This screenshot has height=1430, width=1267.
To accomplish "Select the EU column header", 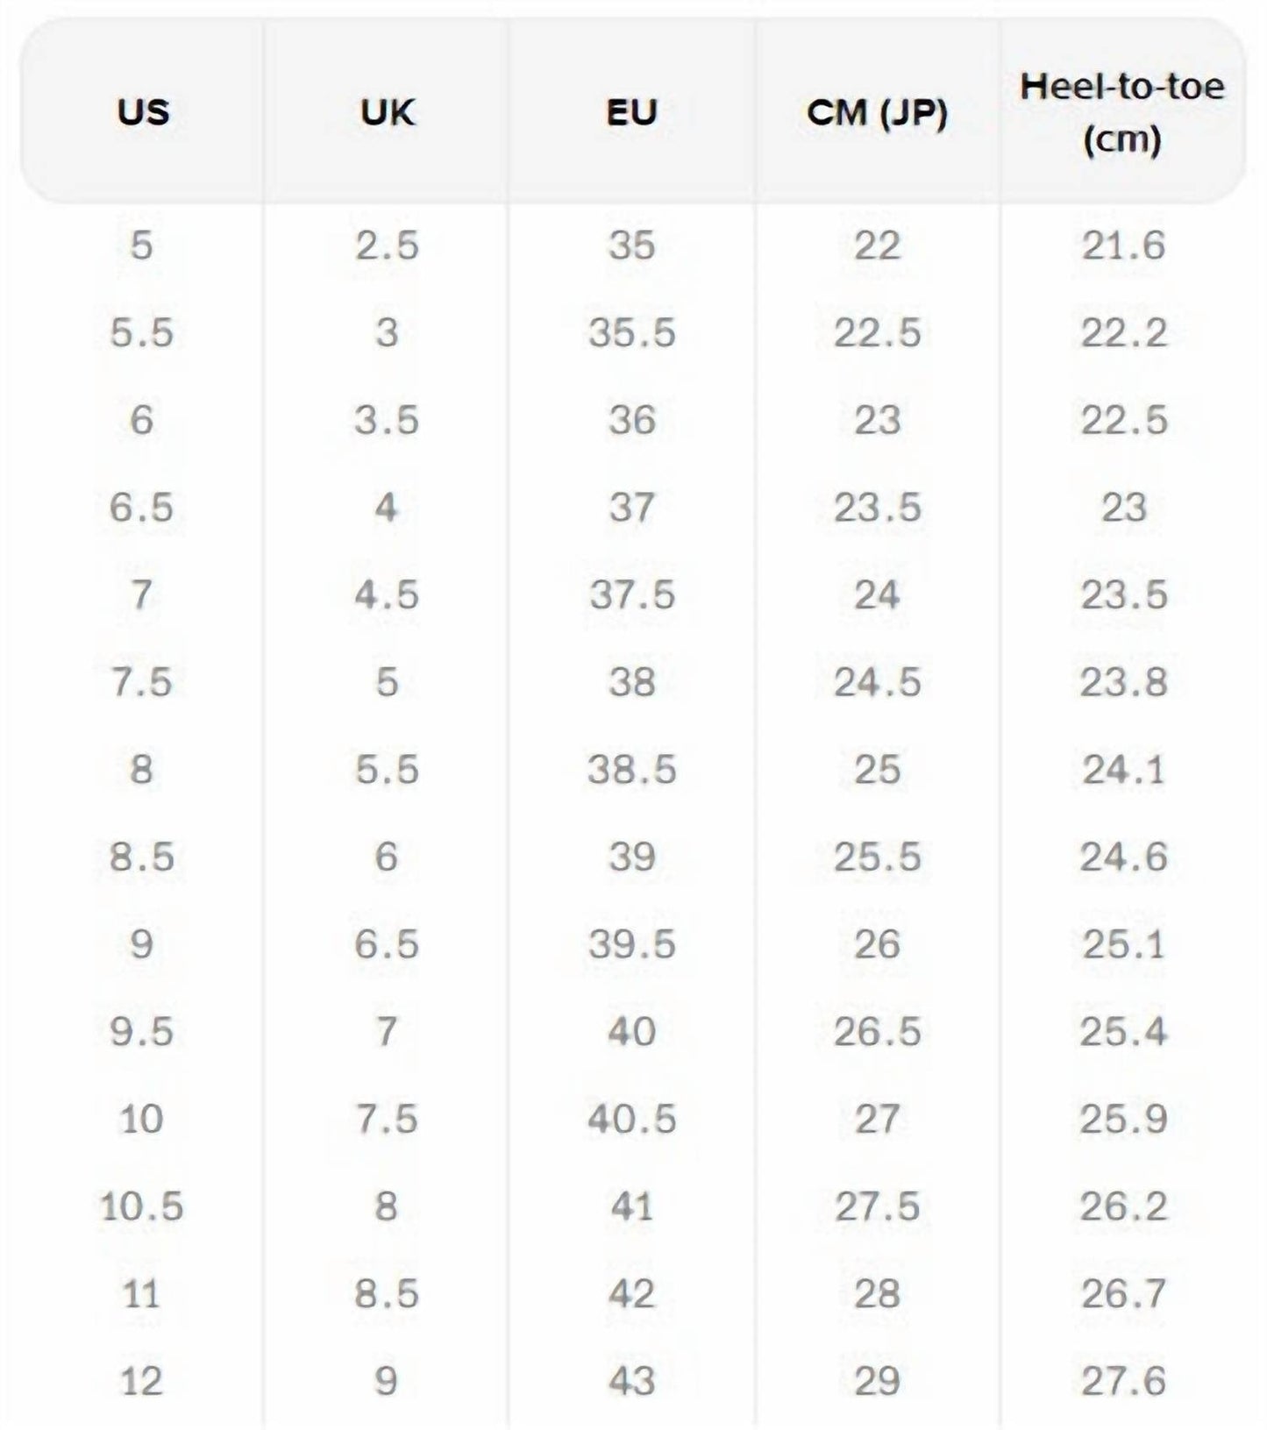I will click(x=631, y=112).
